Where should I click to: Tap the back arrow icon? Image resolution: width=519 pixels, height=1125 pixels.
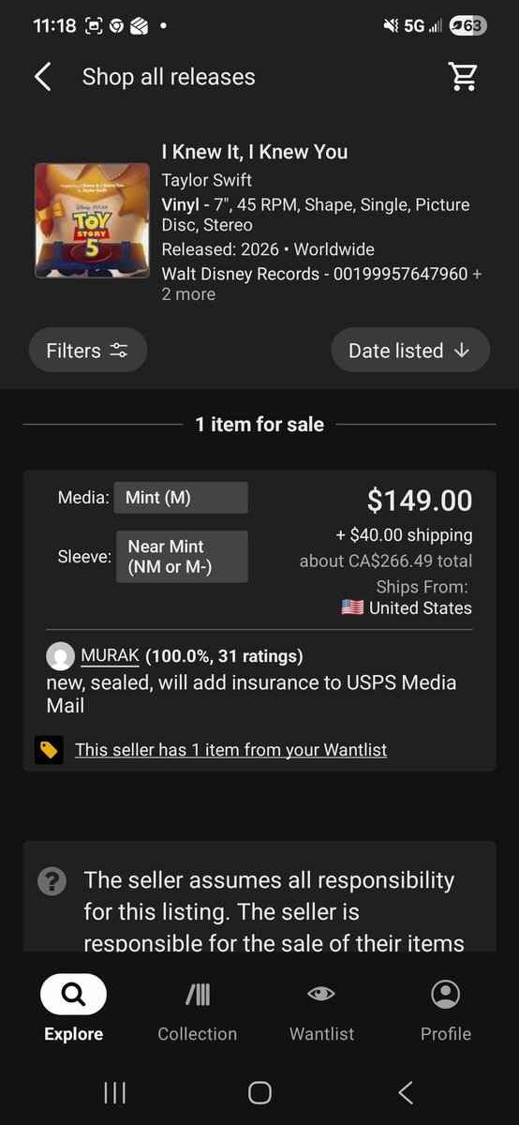tap(42, 77)
